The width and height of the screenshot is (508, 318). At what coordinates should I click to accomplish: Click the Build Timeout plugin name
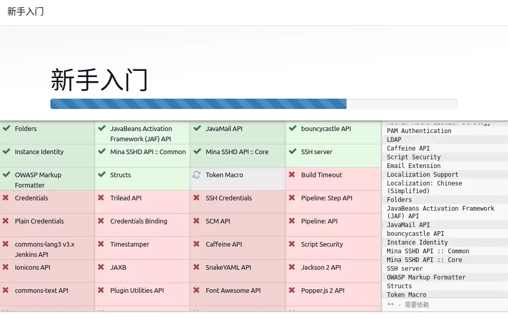321,175
